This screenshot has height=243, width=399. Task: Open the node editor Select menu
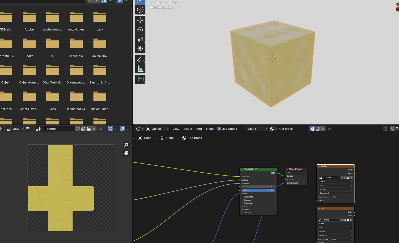click(x=188, y=129)
